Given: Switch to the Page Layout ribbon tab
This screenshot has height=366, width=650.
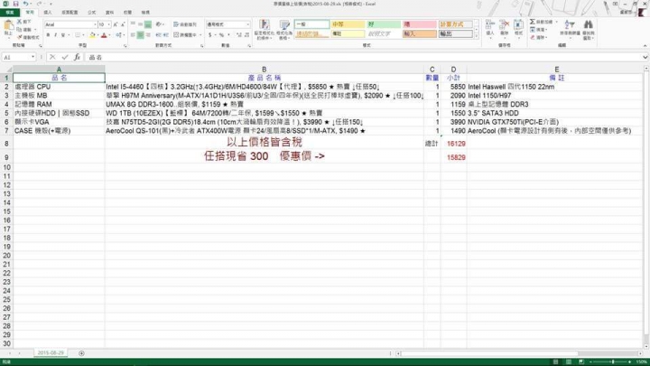Looking at the screenshot, I should pyautogui.click(x=70, y=13).
